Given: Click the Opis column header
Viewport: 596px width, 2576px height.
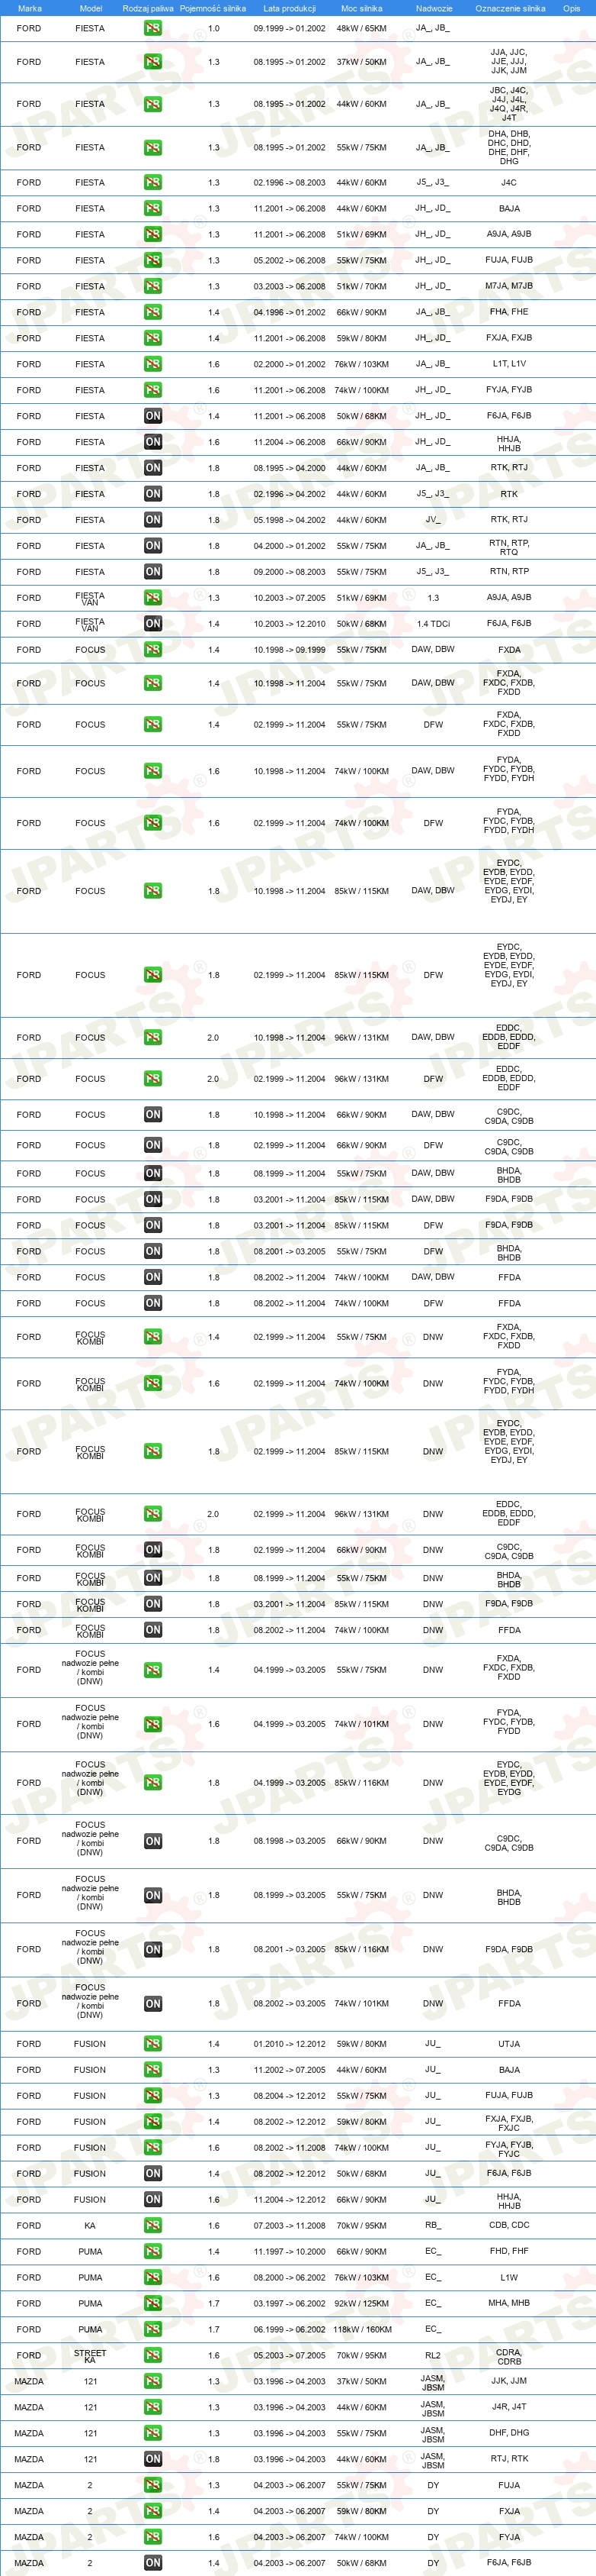Looking at the screenshot, I should coord(571,8).
